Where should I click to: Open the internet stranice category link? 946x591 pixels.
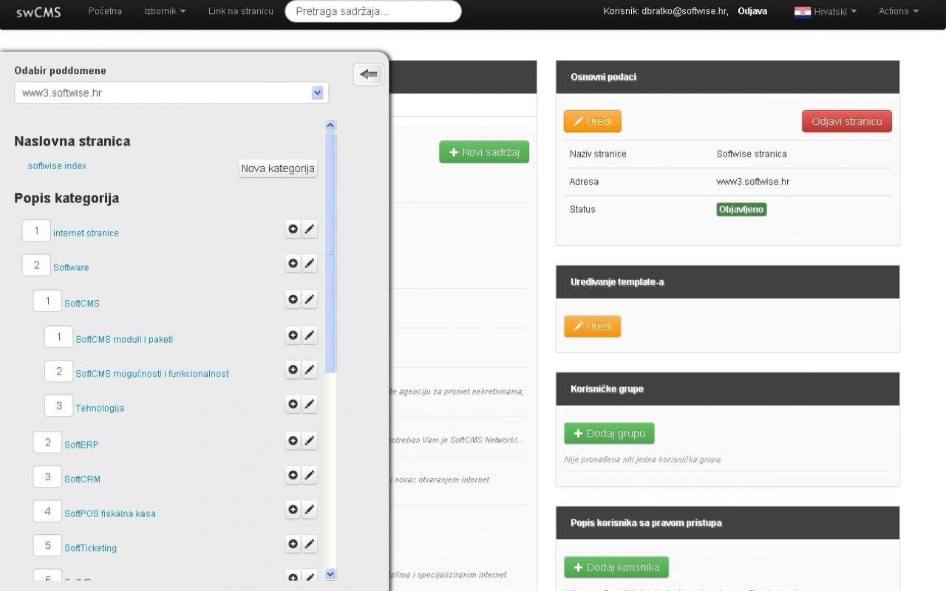86,233
